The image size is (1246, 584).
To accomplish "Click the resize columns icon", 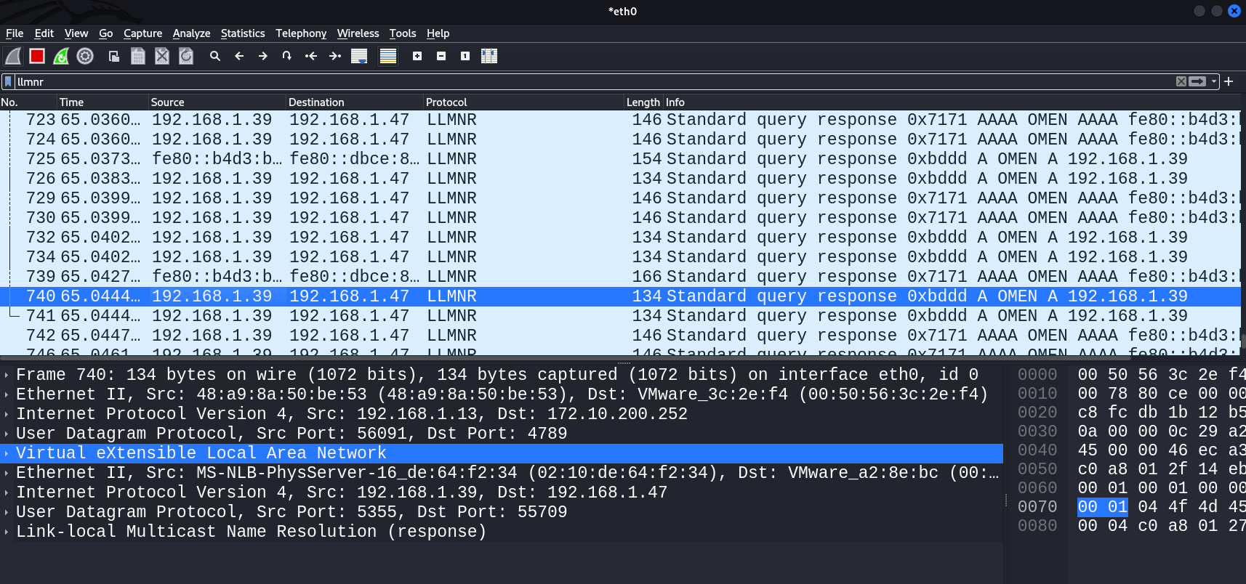I will coord(489,56).
